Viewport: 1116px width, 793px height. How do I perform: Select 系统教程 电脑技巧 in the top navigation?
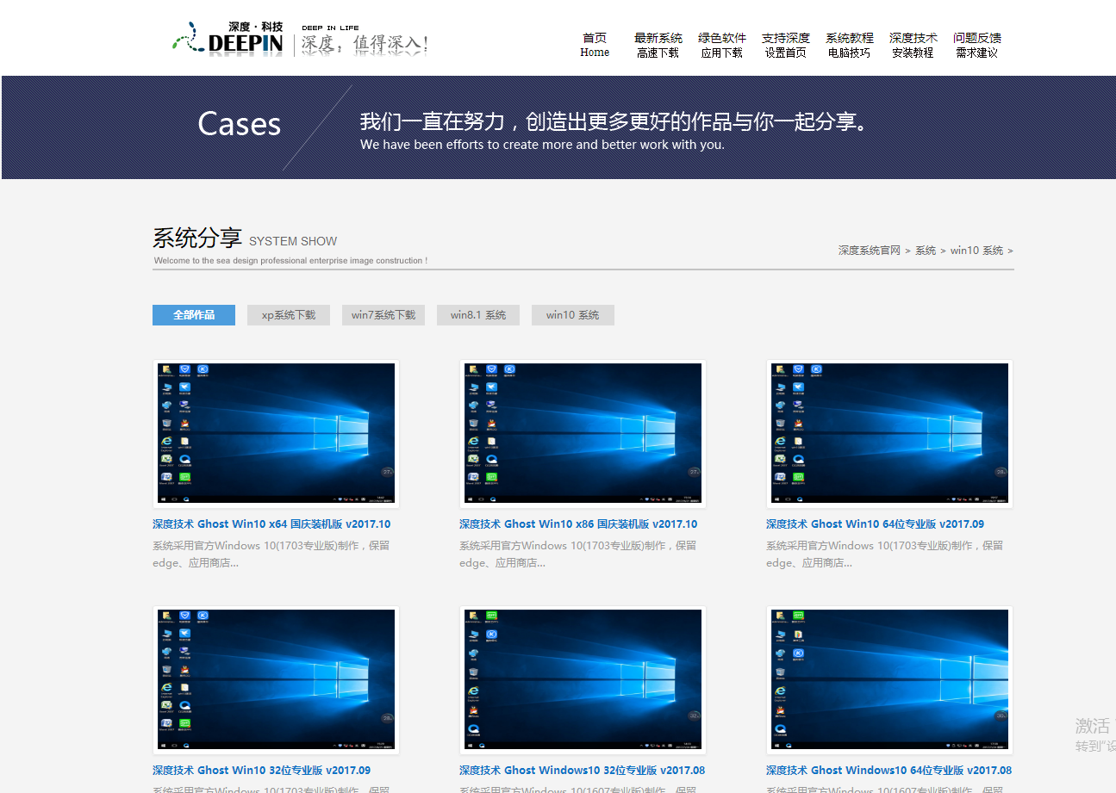[849, 45]
